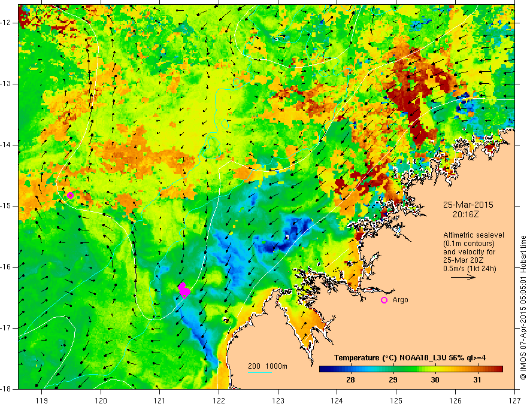Click the '0.5m/s (1kt 24h)' text

(470, 269)
